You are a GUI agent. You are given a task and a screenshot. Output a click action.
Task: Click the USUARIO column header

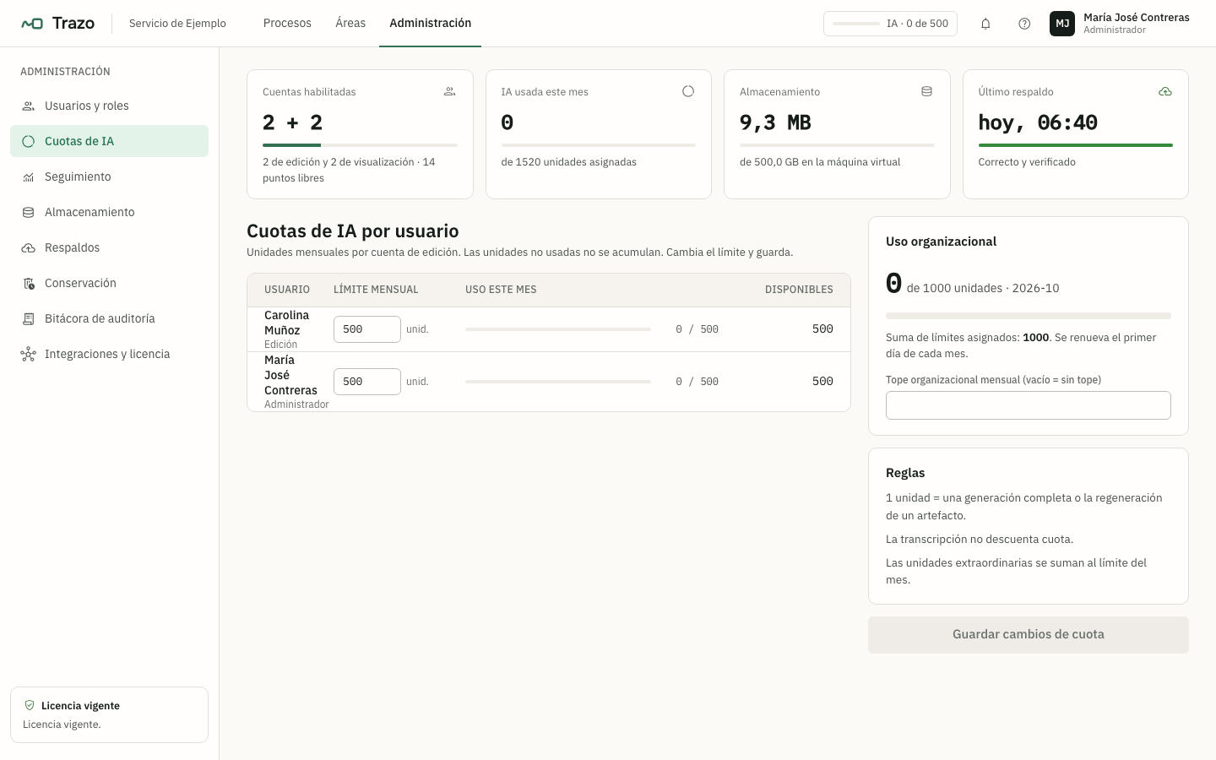[287, 290]
